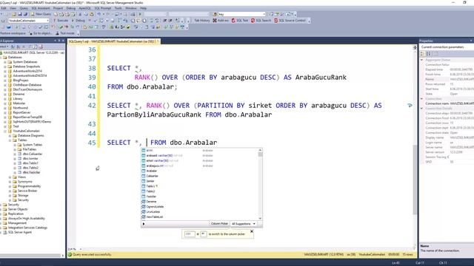This screenshot has width=474, height=266.
Task: Open the All Suggestions dropdown
Action: coord(244,224)
